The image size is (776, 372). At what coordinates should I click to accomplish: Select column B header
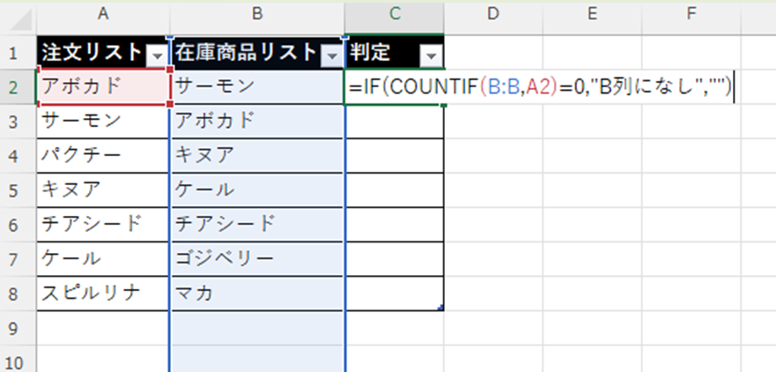[x=257, y=13]
